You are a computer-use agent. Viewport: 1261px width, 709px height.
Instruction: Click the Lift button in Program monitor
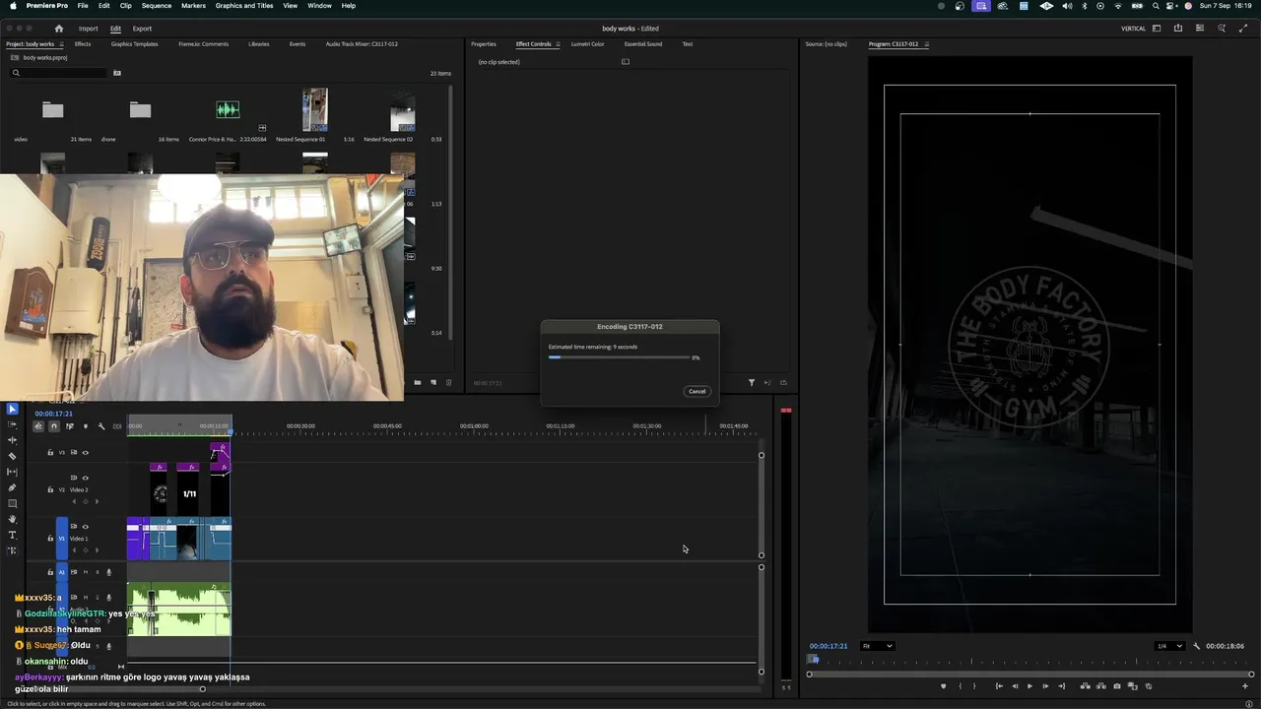[x=1086, y=686]
